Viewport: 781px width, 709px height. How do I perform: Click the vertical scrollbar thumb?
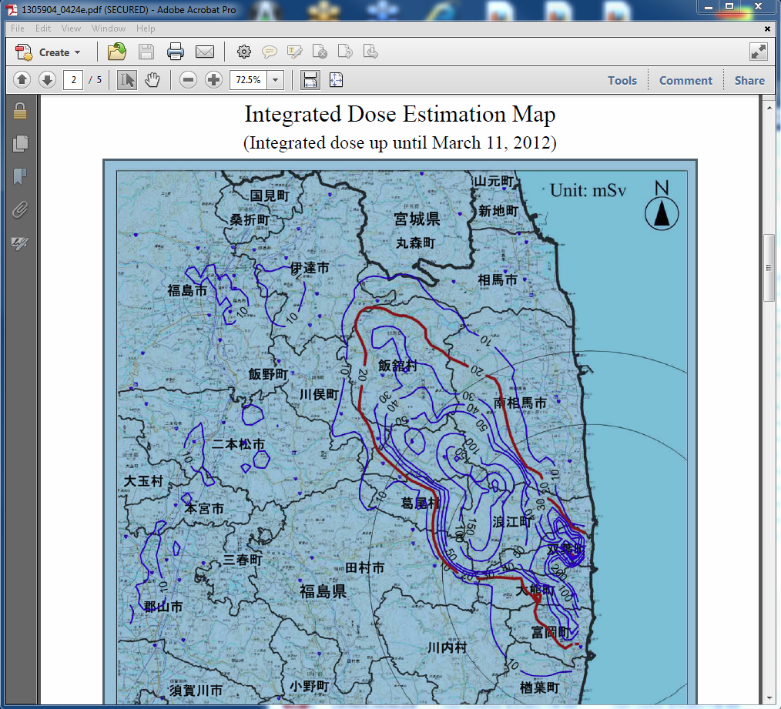769,267
